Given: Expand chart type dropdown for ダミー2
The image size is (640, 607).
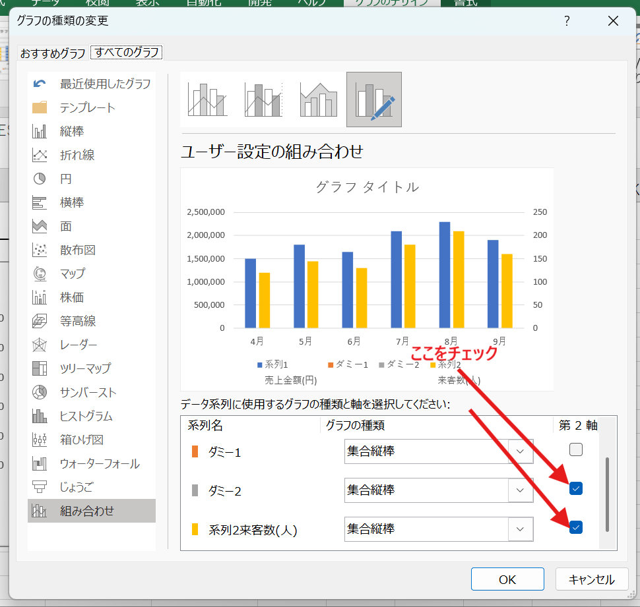Looking at the screenshot, I should (x=521, y=490).
